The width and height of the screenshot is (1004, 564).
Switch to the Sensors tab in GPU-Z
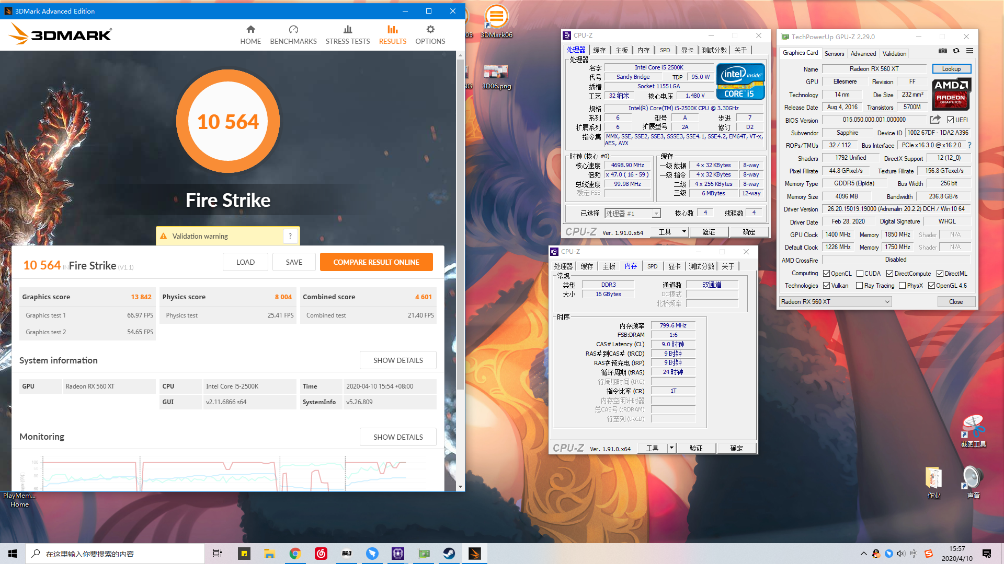coord(834,54)
